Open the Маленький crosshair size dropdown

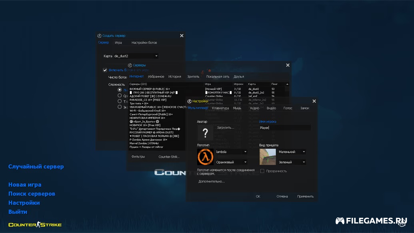click(x=292, y=152)
